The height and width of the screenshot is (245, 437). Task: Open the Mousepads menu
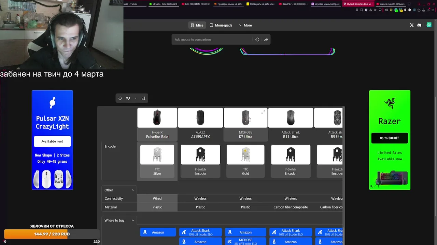[x=221, y=25]
